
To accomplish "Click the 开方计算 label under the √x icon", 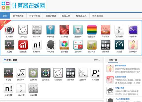I will tap(21, 80).
